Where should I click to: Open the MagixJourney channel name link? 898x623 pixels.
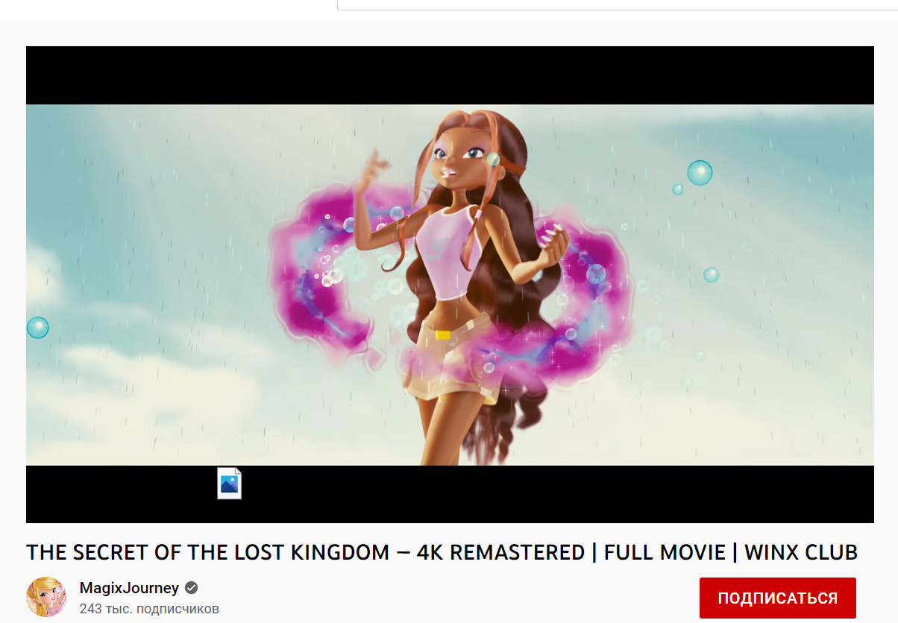point(130,588)
